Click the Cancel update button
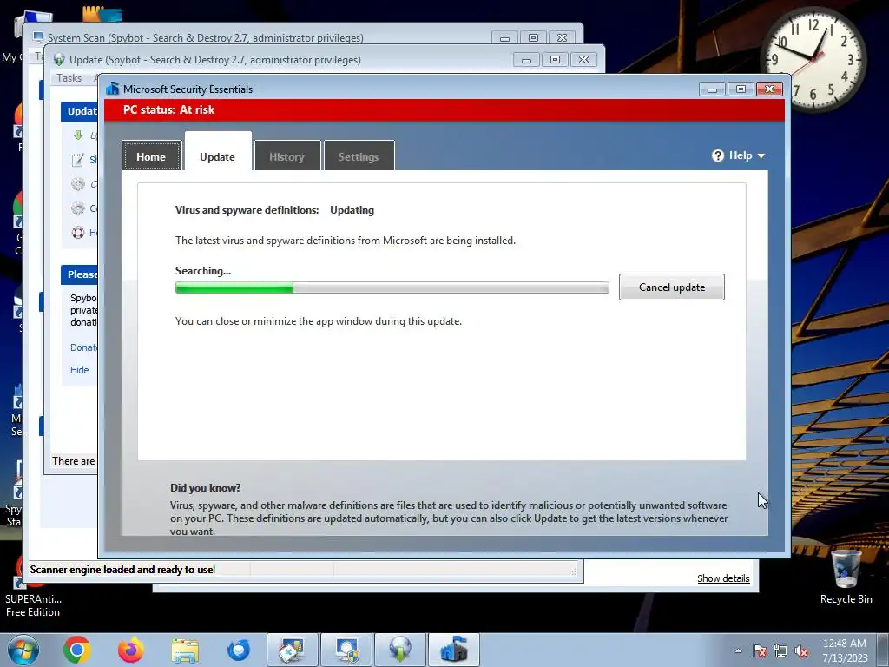Viewport: 889px width, 667px height. point(672,287)
